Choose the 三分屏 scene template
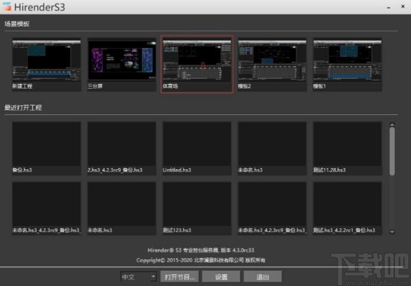The image size is (411, 286). pos(122,64)
